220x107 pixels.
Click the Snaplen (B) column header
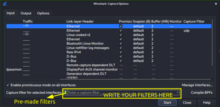pos(142,21)
